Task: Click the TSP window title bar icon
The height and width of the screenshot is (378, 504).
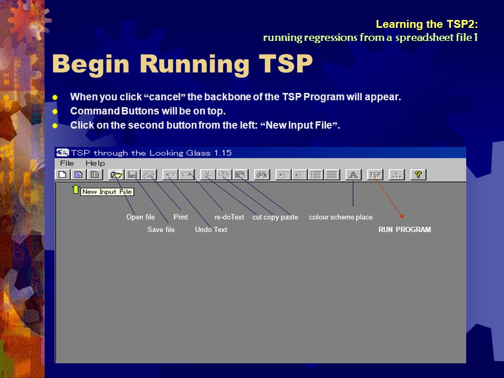Action: pyautogui.click(x=62, y=152)
